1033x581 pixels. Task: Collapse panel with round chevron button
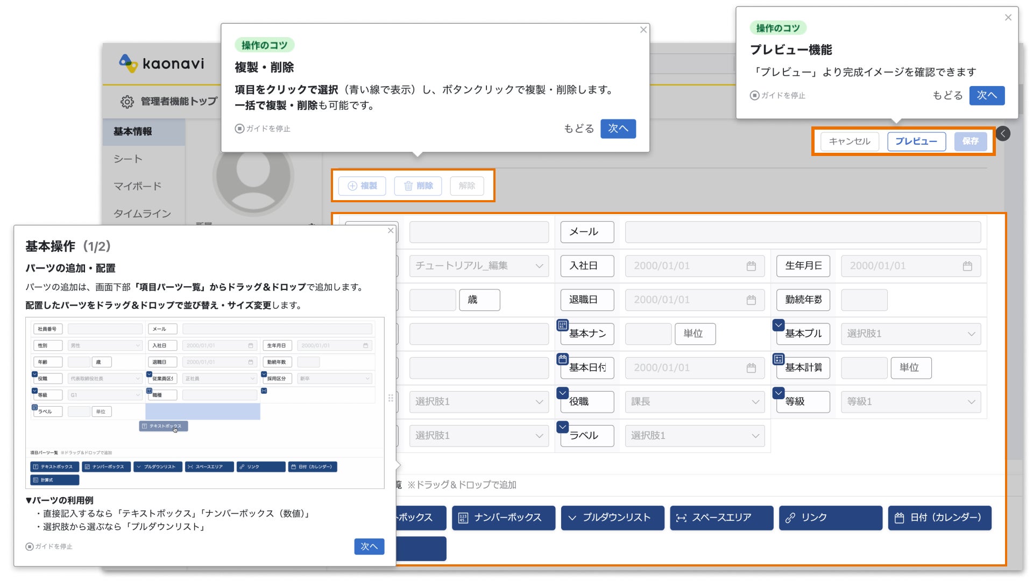tap(1003, 133)
